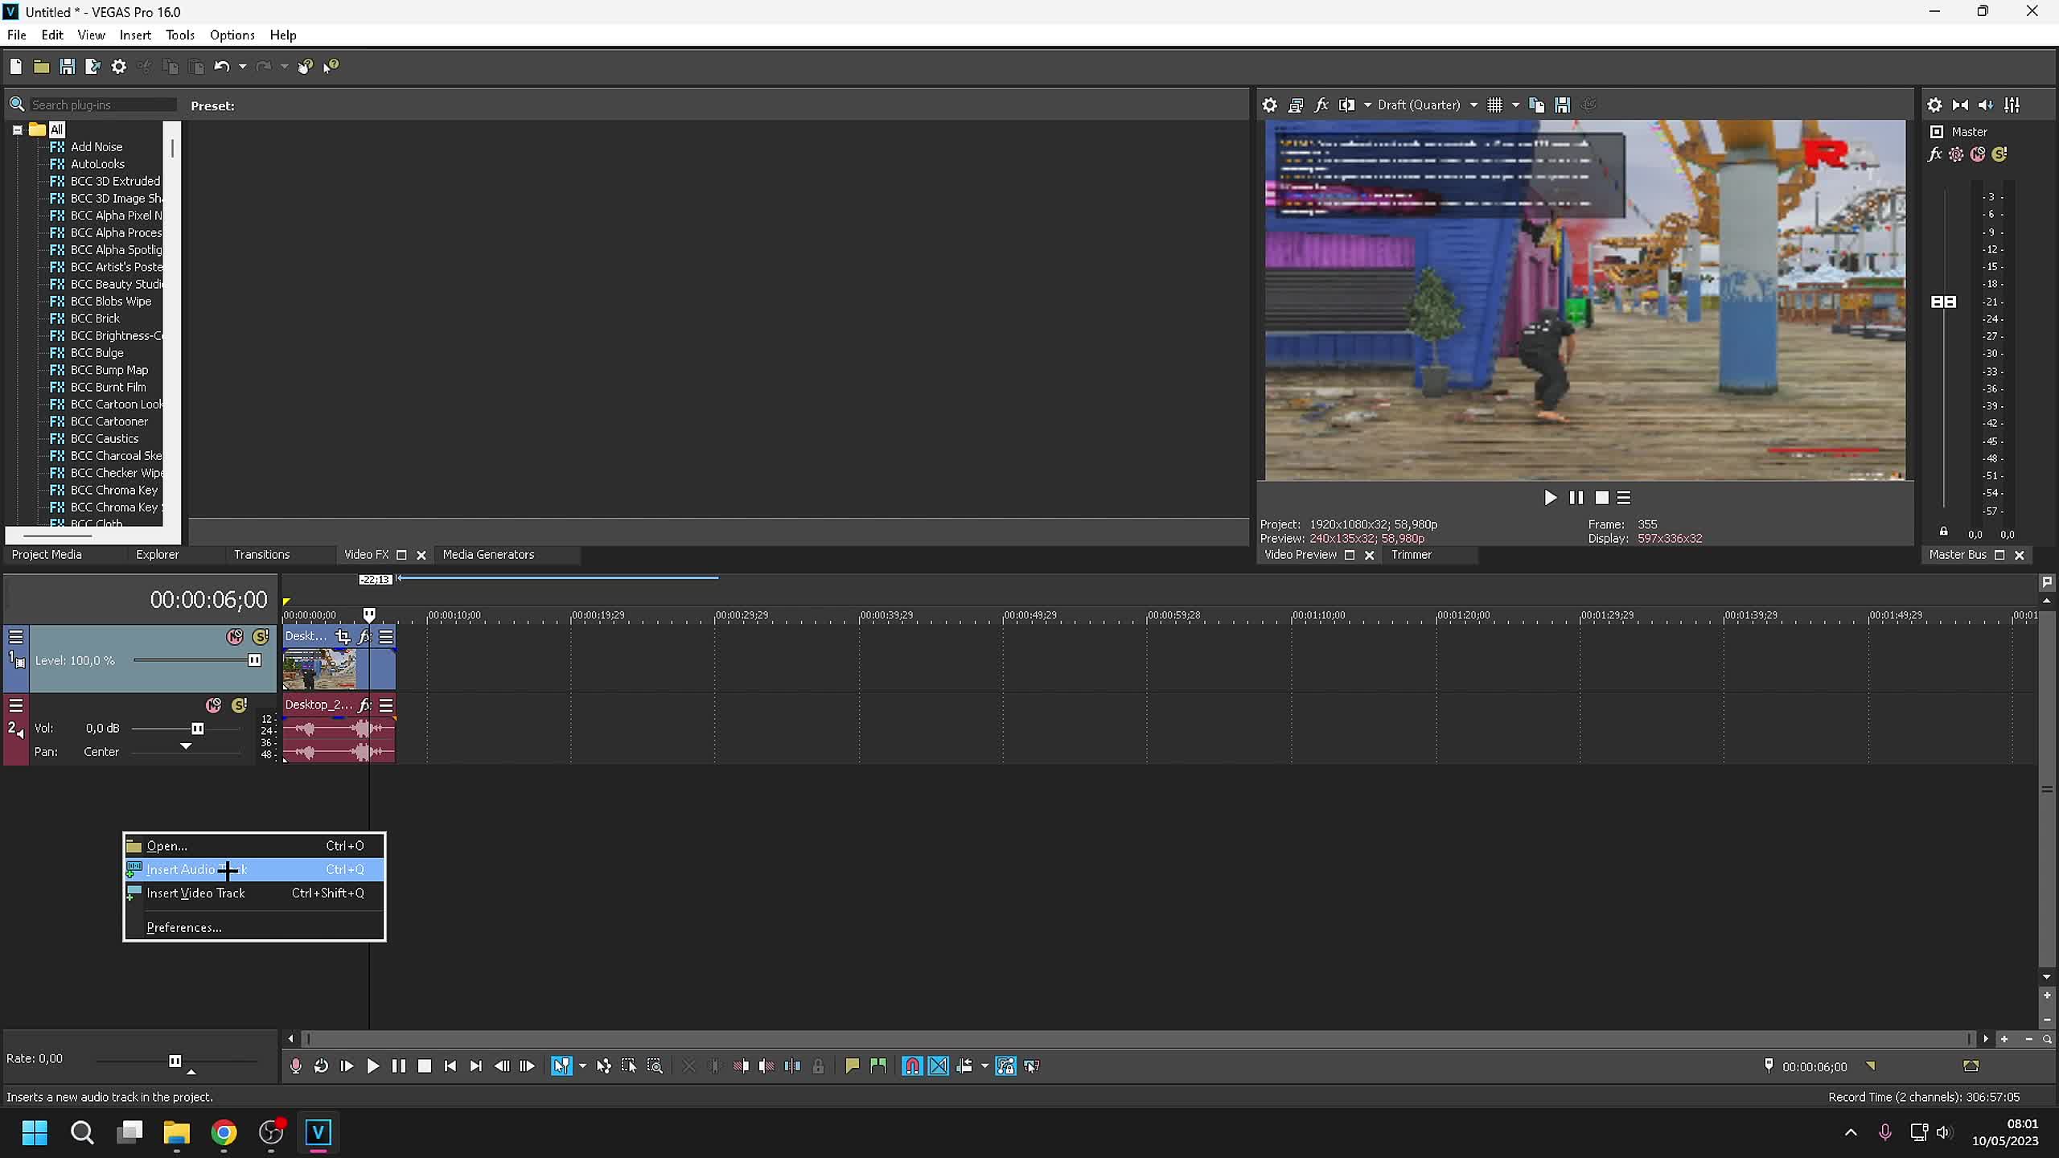Save a snapshot of the preview to file

1562,105
